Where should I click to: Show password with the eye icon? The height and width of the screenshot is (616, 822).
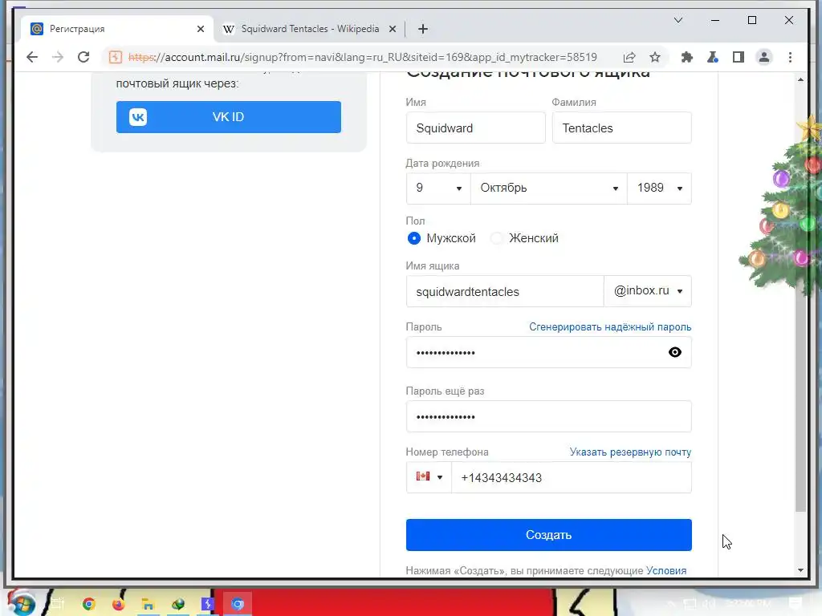pyautogui.click(x=674, y=352)
